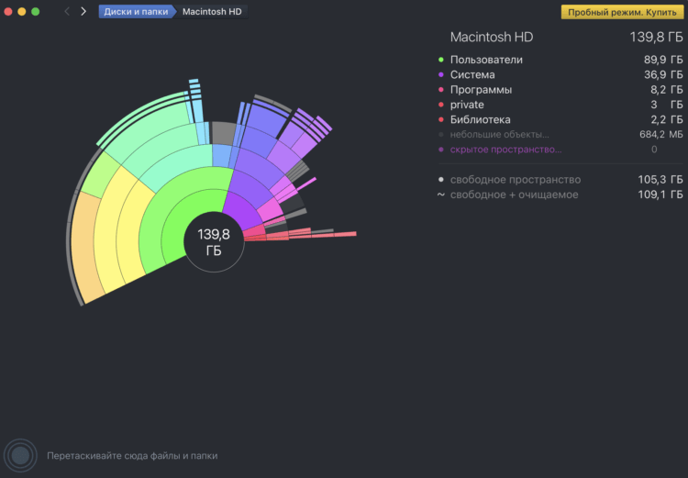Click the 'свободное пространство' row

coord(560,180)
